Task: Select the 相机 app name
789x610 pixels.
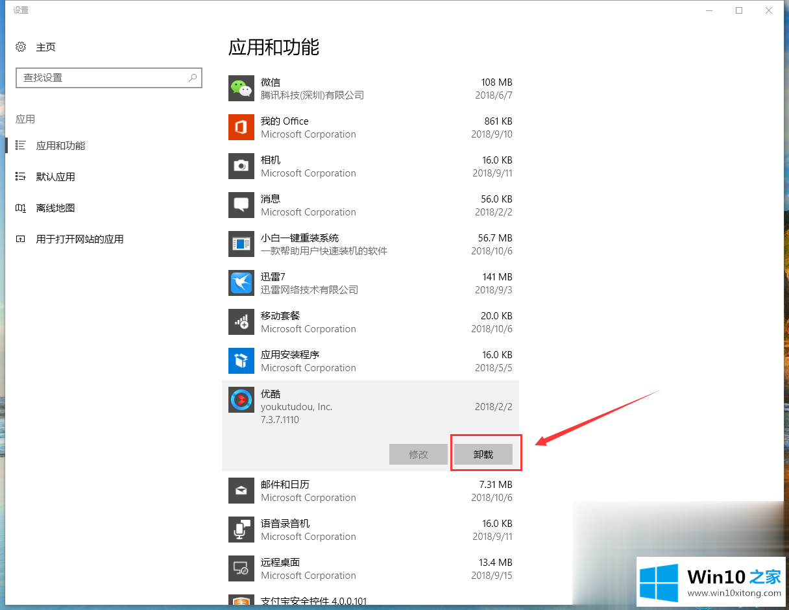Action: pos(271,160)
